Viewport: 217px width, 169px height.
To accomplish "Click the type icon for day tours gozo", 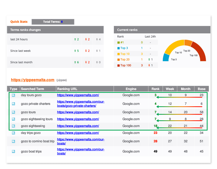I will [14, 95].
